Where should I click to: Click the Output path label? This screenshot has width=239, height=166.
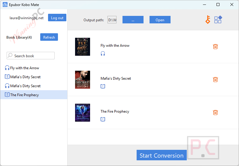pos(94,20)
